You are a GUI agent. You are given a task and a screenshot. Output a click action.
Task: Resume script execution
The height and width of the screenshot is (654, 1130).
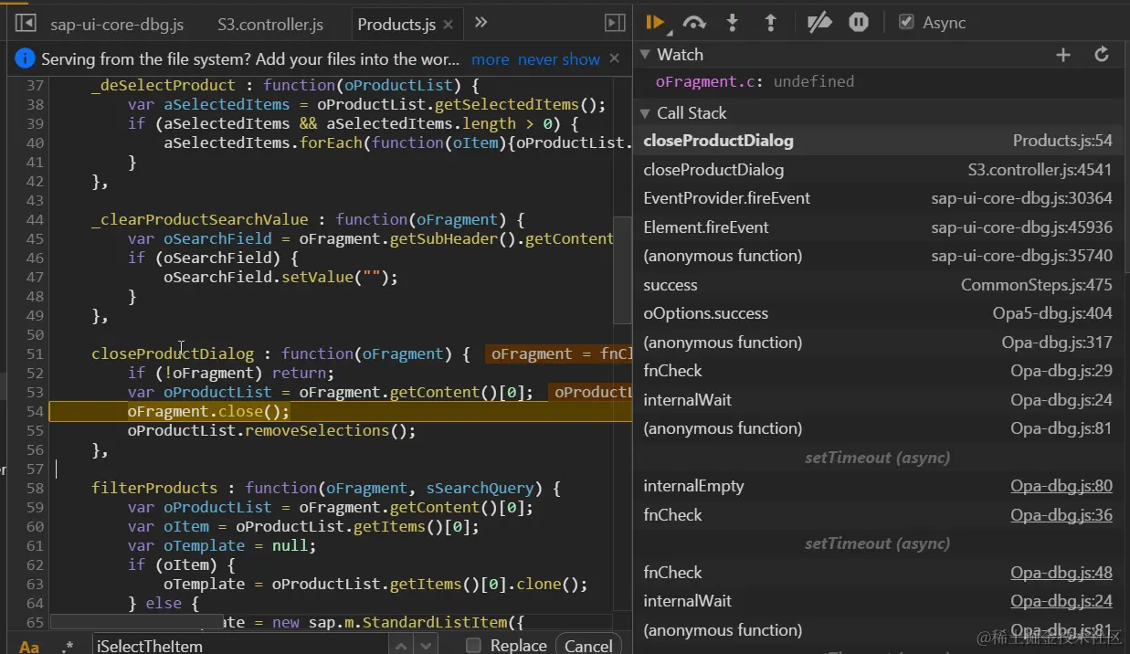(x=654, y=23)
